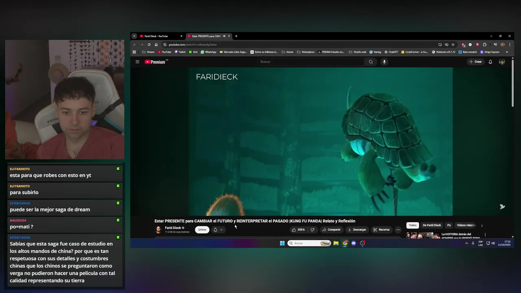This screenshot has height=293, width=521.
Task: Select the Todos filter chip
Action: tap(413, 225)
